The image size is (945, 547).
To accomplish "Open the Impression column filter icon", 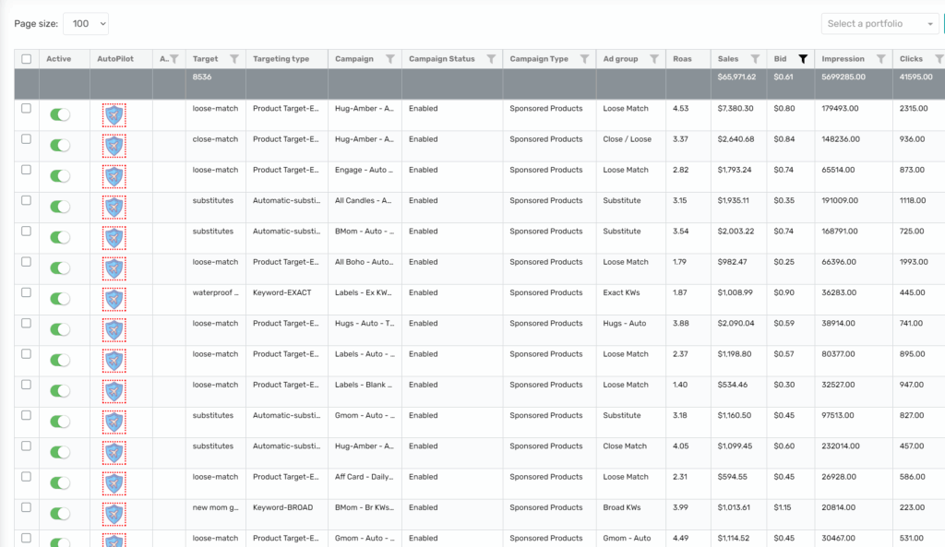I will click(880, 59).
